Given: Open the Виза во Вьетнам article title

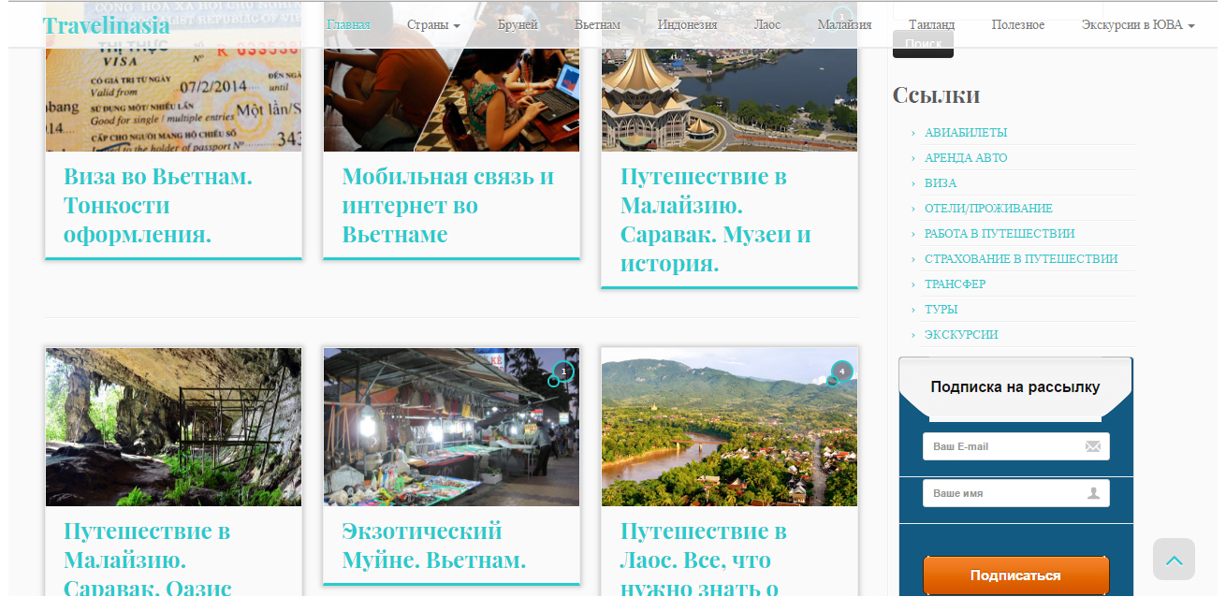Looking at the screenshot, I should point(157,205).
